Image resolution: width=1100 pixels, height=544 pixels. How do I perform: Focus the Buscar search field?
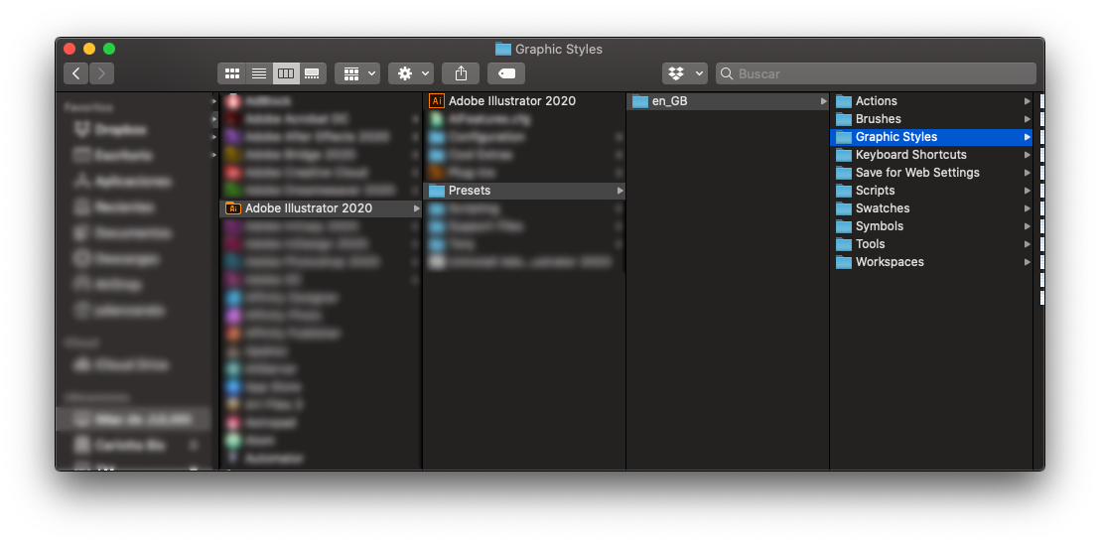(x=876, y=73)
